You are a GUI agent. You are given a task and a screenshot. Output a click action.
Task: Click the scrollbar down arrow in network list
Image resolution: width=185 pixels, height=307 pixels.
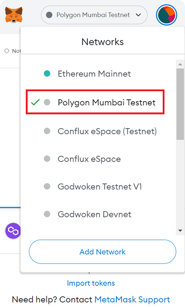coord(180,231)
